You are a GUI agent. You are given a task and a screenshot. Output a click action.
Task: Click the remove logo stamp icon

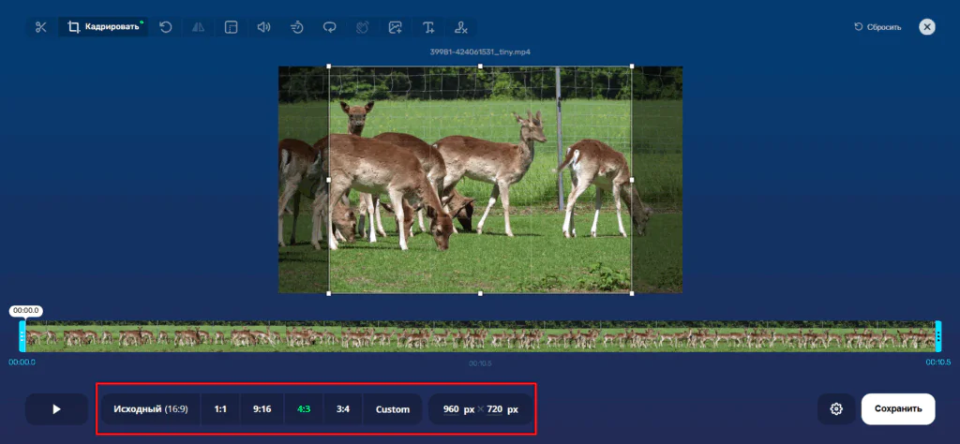(x=460, y=27)
